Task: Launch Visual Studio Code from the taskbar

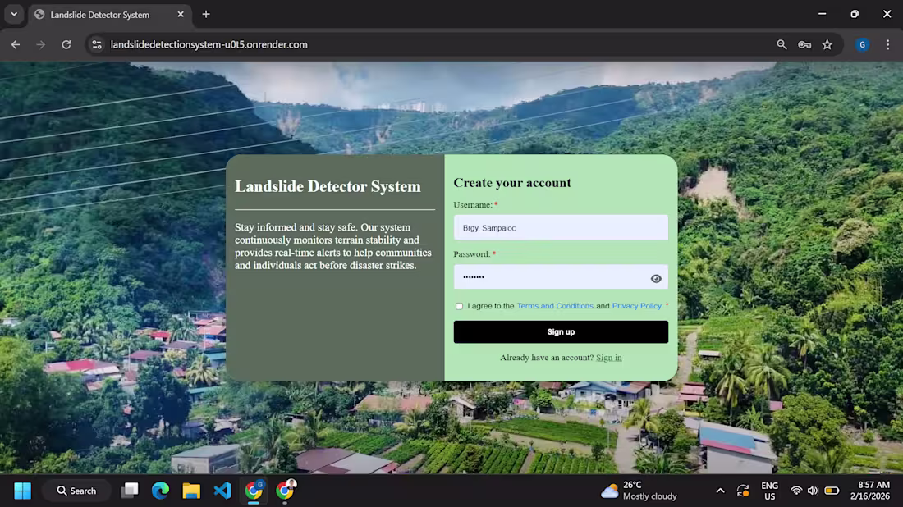Action: pos(222,490)
